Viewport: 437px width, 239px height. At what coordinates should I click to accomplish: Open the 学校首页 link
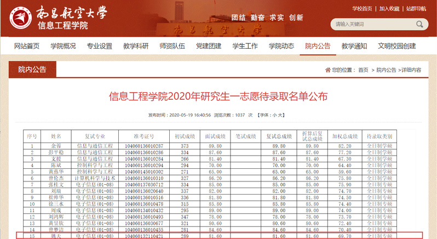click(x=362, y=8)
